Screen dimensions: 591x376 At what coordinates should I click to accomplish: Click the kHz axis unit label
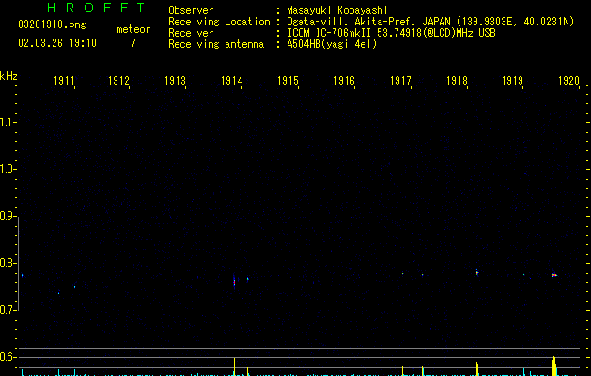coord(8,76)
